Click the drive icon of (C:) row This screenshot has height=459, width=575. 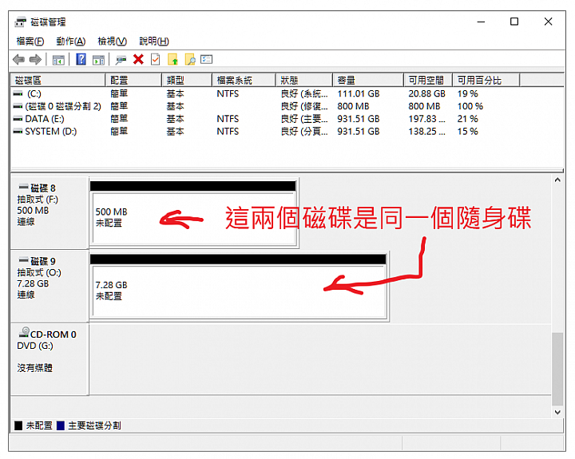tap(18, 94)
